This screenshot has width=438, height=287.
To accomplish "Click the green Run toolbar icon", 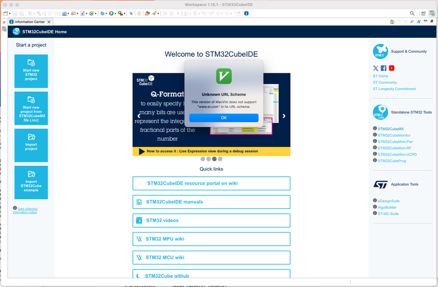I will [x=111, y=14].
